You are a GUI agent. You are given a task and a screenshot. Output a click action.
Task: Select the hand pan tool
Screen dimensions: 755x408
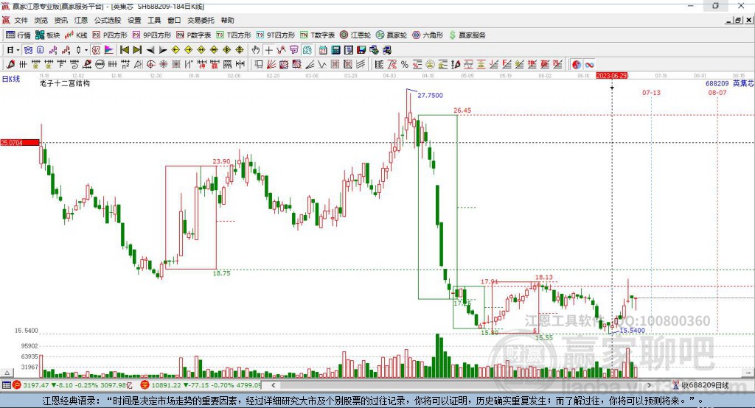(256, 50)
